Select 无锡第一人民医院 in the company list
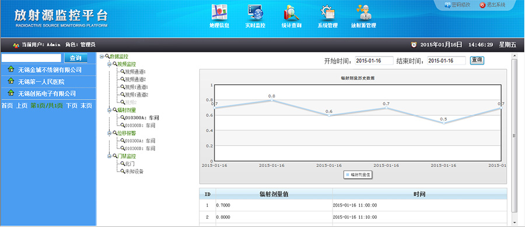The image size is (525, 227). (41, 81)
